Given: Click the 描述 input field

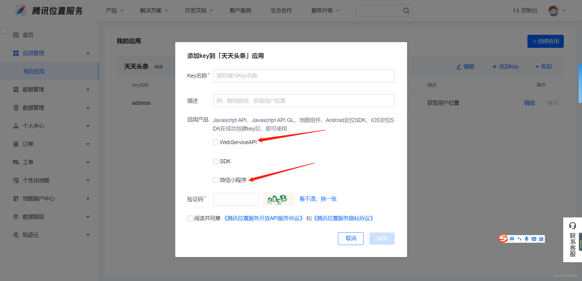Looking at the screenshot, I should 304,101.
